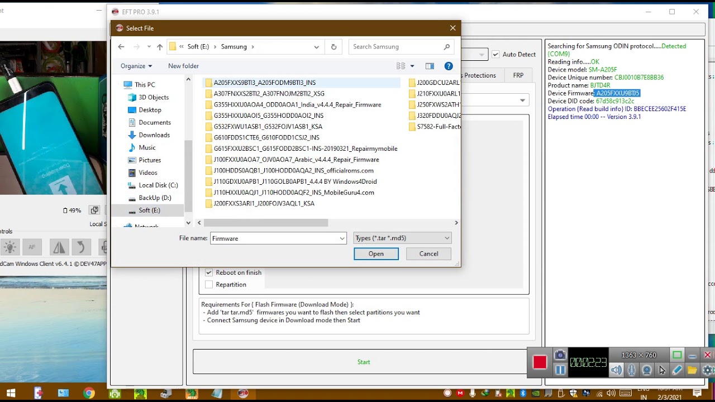
Task: Take a screenshot with the recorder camera icon
Action: click(560, 355)
